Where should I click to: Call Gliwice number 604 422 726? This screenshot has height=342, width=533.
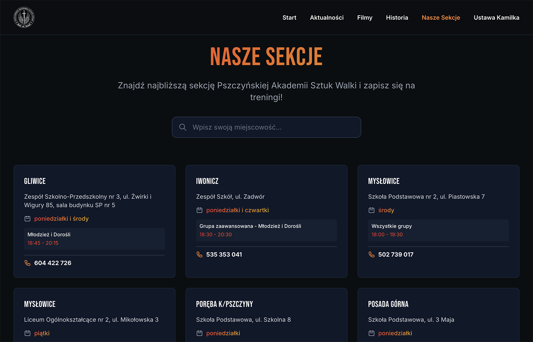[53, 263]
